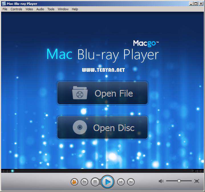Screen dimensions: 205x192
Task: Minimize the Mac Blu-ray Player window
Action: point(191,4)
